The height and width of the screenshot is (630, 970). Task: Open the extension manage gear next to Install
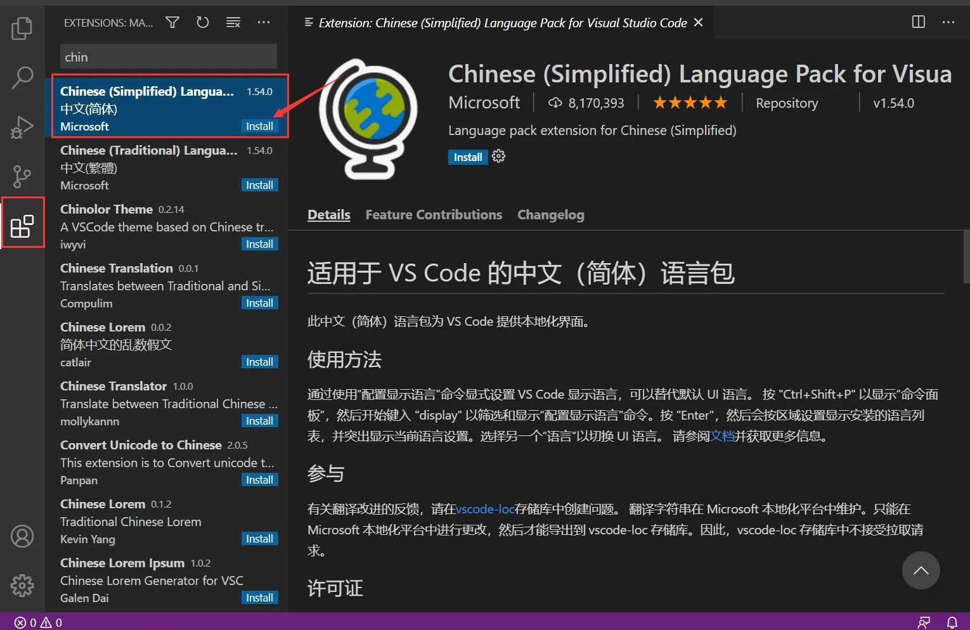pos(499,157)
